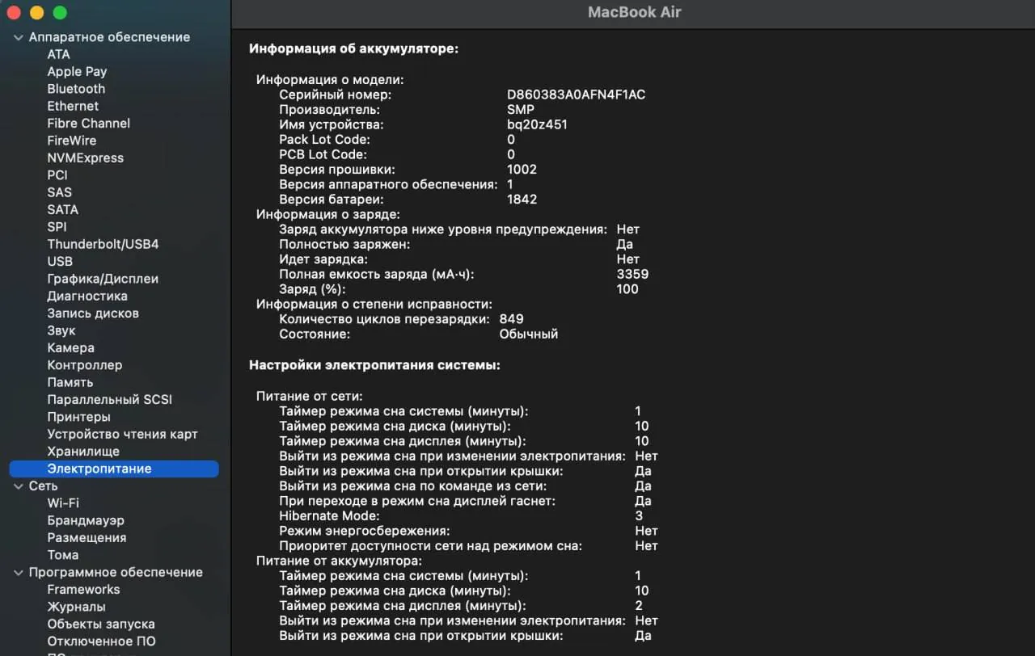Viewport: 1035px width, 656px height.
Task: Open SATA information
Action: click(x=62, y=209)
